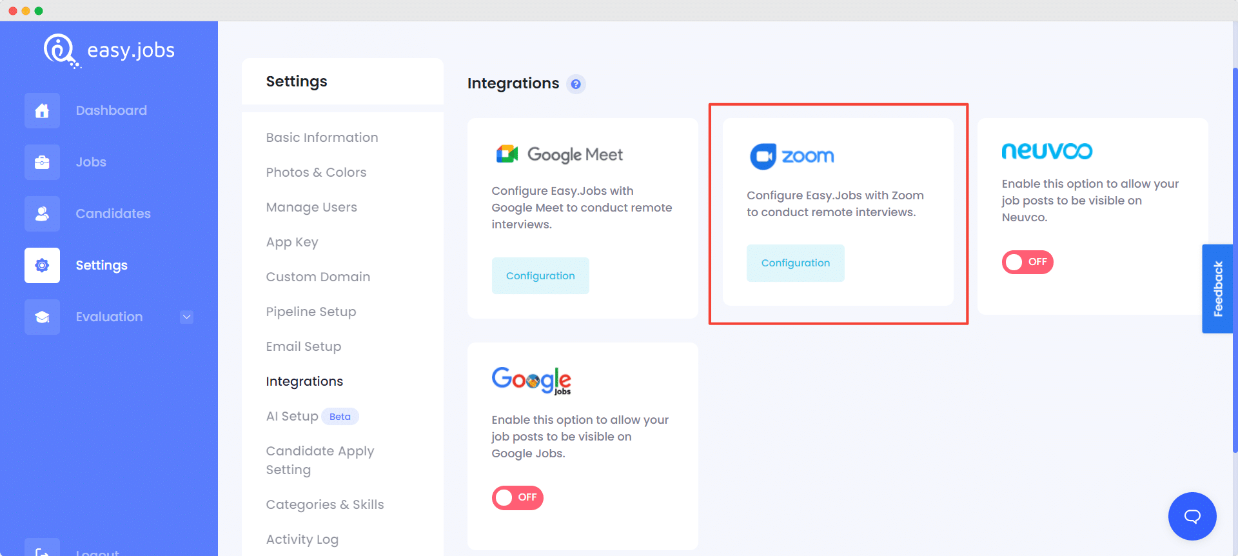The image size is (1238, 556).
Task: Click Configuration button for Google Meet
Action: click(x=540, y=275)
